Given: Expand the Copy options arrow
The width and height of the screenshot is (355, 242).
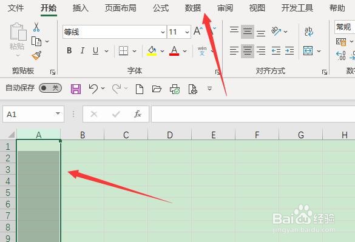Looking at the screenshot, I should coord(47,41).
